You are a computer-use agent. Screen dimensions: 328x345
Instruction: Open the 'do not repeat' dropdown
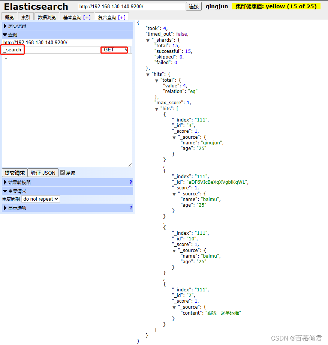pyautogui.click(x=40, y=199)
